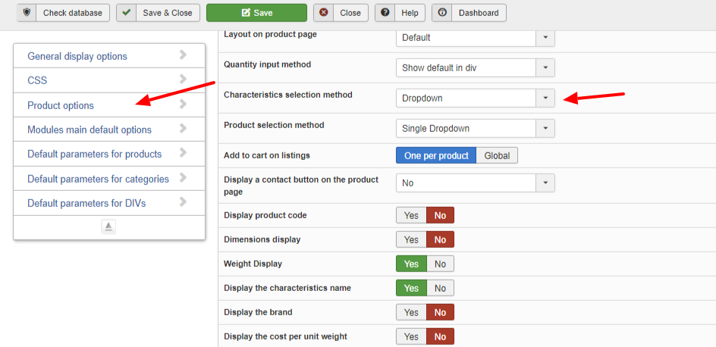Click chevron next to General display options
This screenshot has width=716, height=347.
coord(183,55)
